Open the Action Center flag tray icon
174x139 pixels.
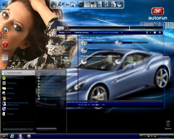click(148, 136)
